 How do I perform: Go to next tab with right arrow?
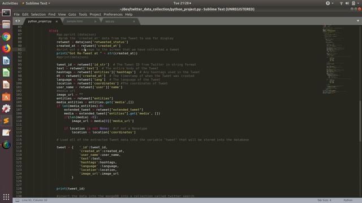pyautogui.click(x=19, y=21)
